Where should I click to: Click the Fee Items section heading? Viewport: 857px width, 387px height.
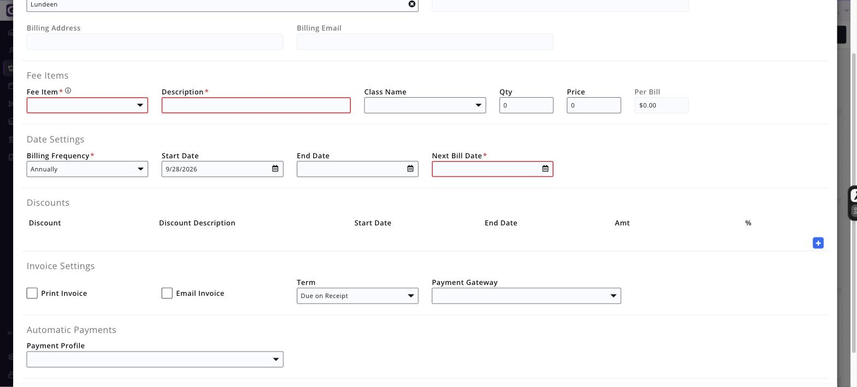[48, 75]
